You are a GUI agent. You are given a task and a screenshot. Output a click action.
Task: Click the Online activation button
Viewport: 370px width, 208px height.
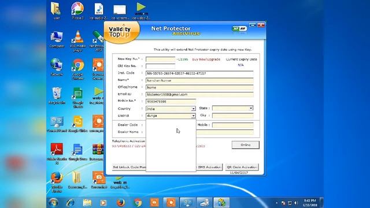pos(245,145)
